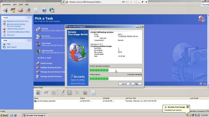Click show desktop quick launch icon

[12, 115]
